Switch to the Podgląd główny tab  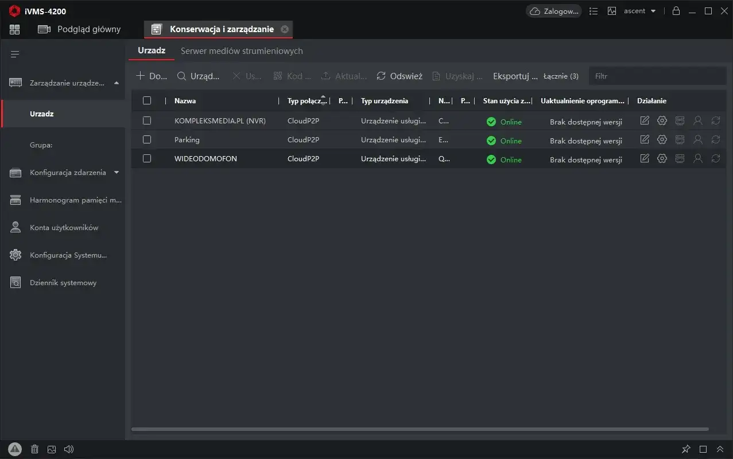(88, 29)
